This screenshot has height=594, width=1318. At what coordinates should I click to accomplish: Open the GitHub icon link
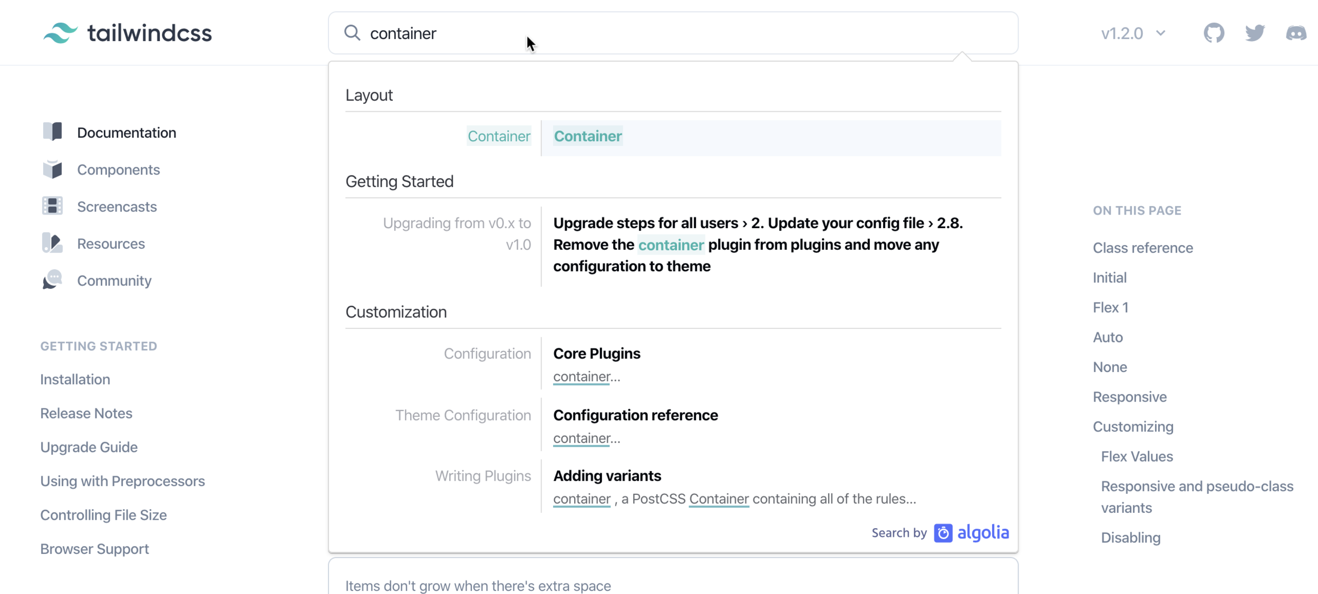[1214, 33]
